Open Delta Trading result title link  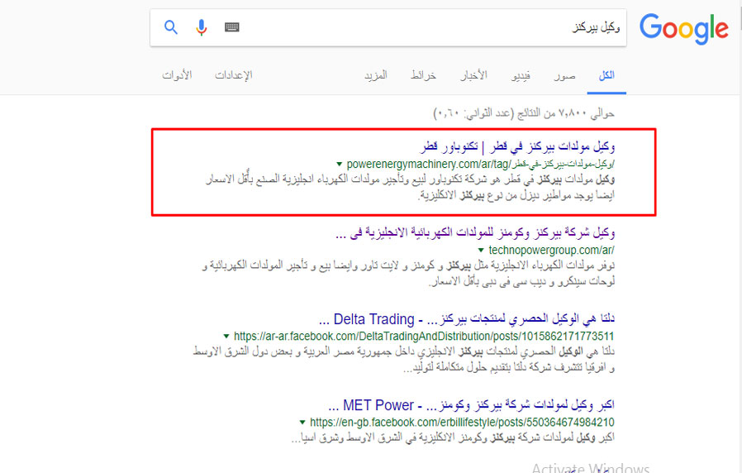[x=467, y=319]
